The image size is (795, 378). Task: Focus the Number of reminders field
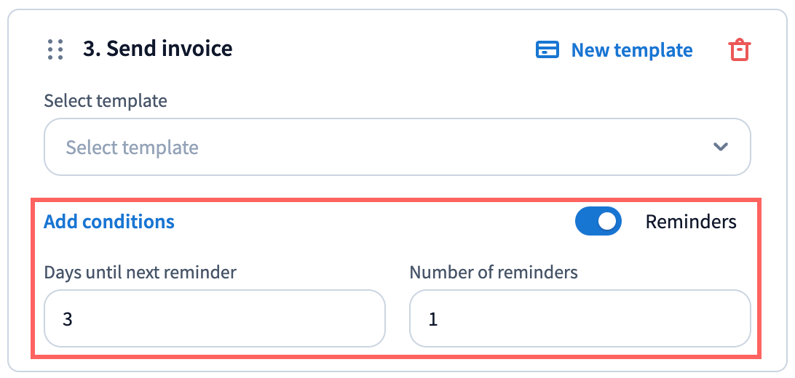pos(580,318)
